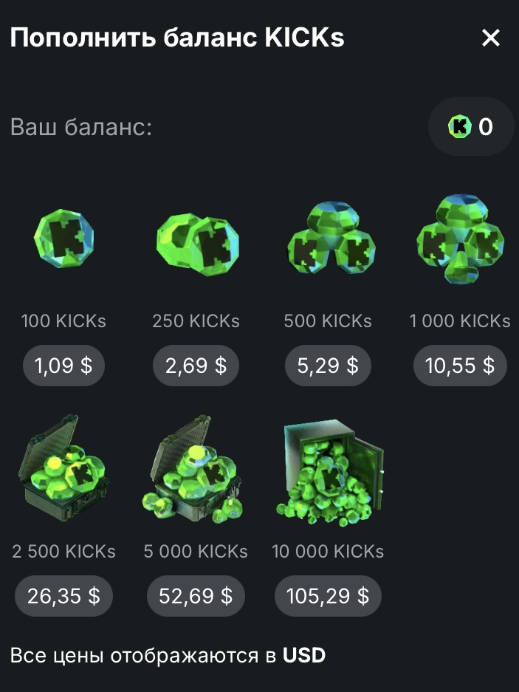This screenshot has height=692, width=519.
Task: Tap the 5,29 $ price button
Action: pyautogui.click(x=328, y=366)
